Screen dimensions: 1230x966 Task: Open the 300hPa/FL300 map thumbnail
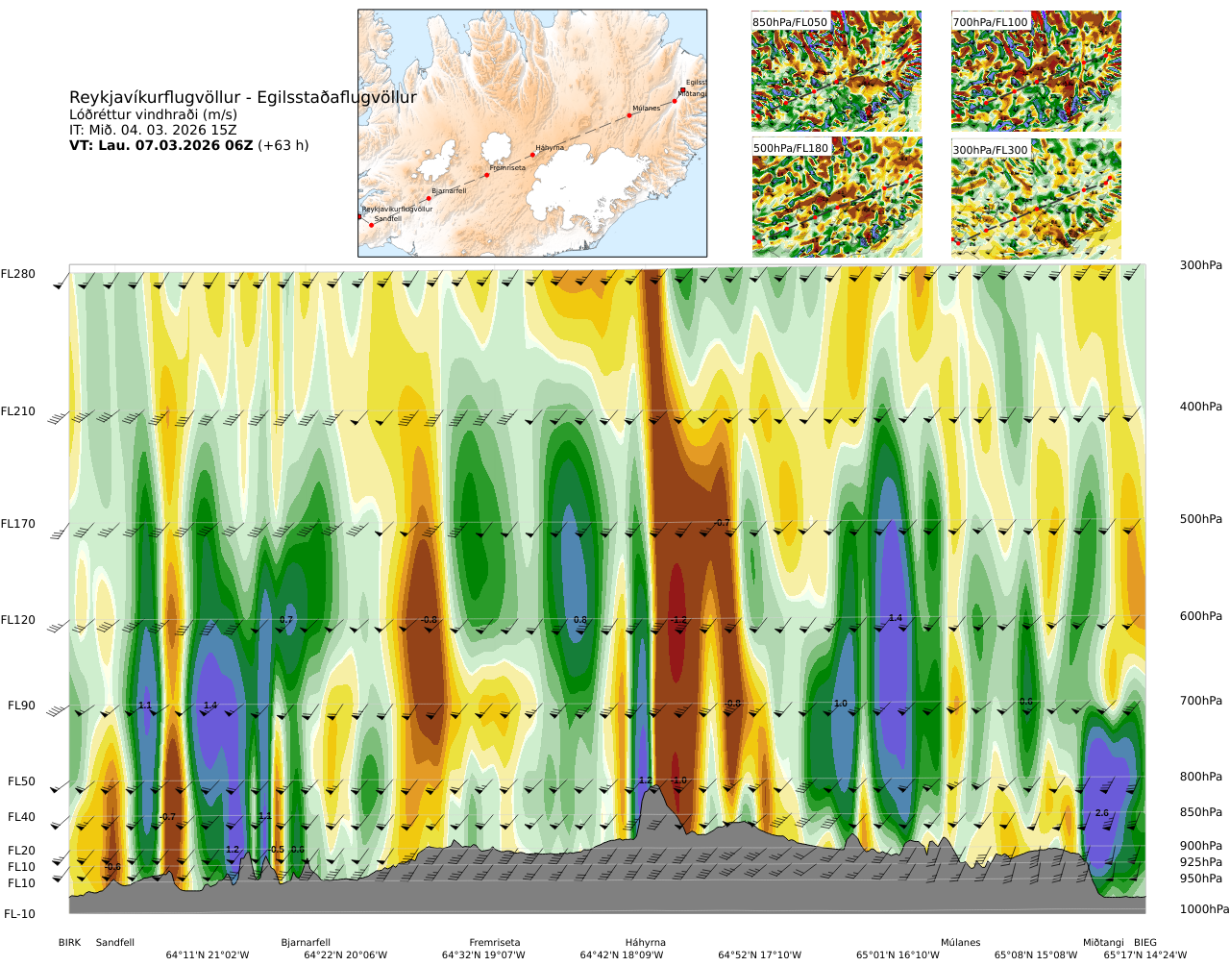(1036, 198)
